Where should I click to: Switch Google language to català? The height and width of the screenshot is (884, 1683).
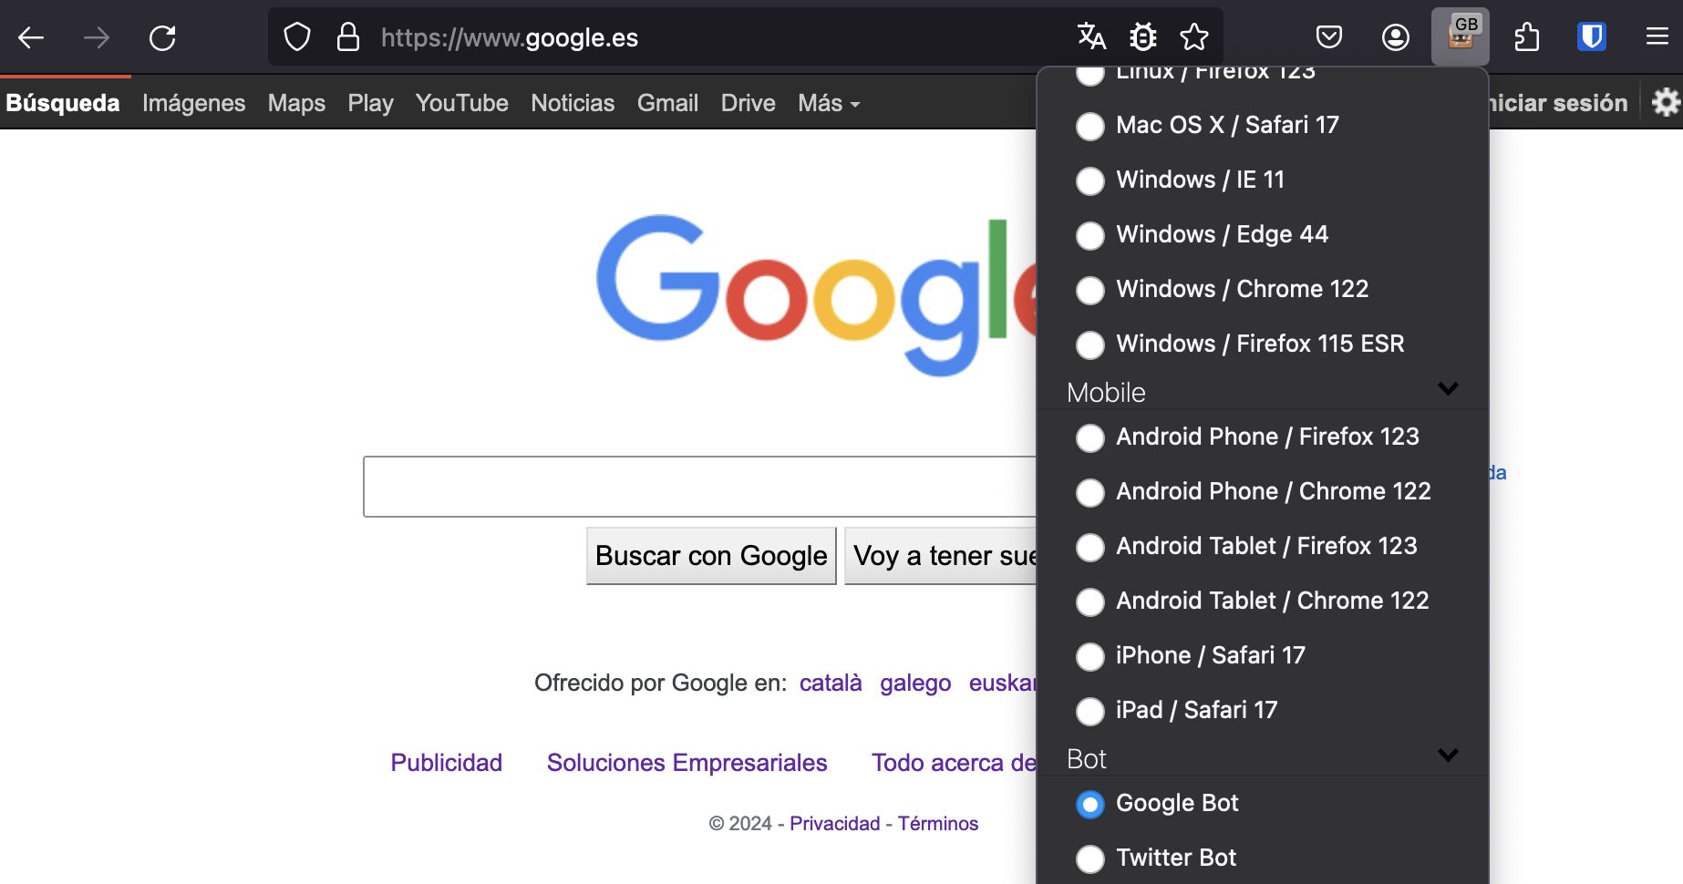click(x=831, y=683)
